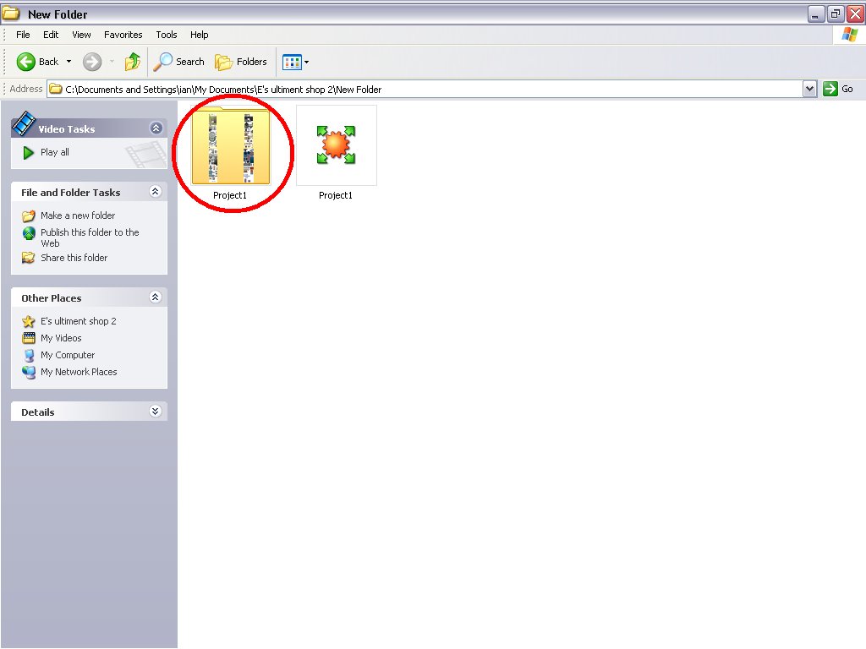
Task: Collapse the Video Tasks panel
Action: (x=156, y=128)
